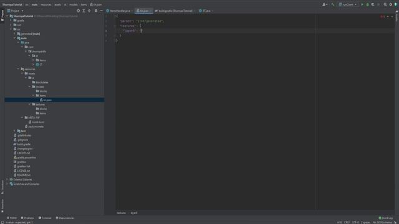Image resolution: width=399 pixels, height=224 pixels.
Task: Click layer0 in the bottom editor breadcrumb
Action: [134, 213]
